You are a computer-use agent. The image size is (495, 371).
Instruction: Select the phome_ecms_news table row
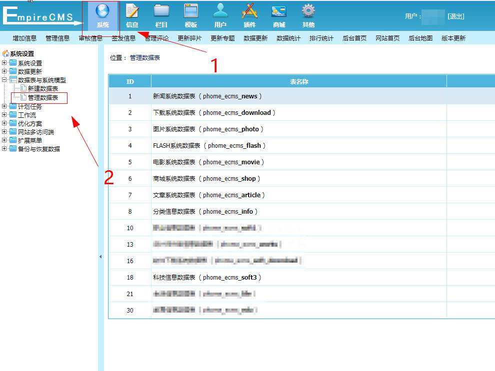(207, 96)
